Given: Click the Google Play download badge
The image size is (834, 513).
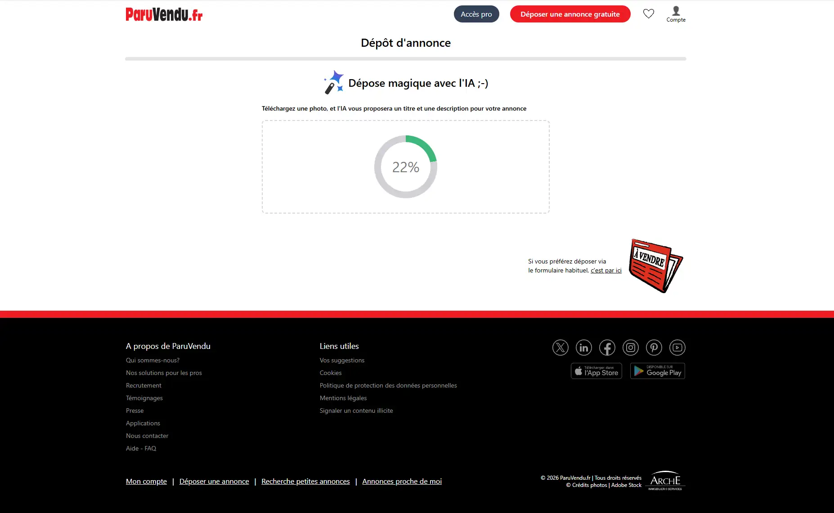Looking at the screenshot, I should pos(657,371).
